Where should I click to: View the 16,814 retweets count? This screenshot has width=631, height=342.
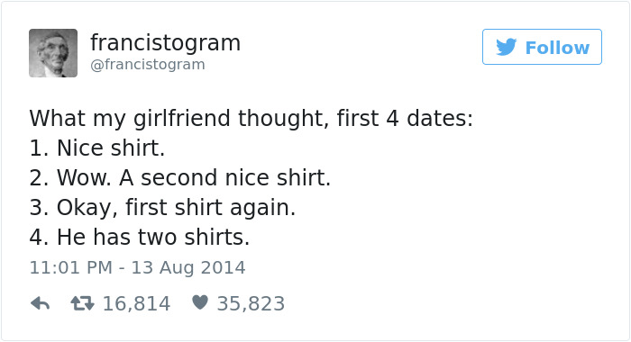click(136, 304)
